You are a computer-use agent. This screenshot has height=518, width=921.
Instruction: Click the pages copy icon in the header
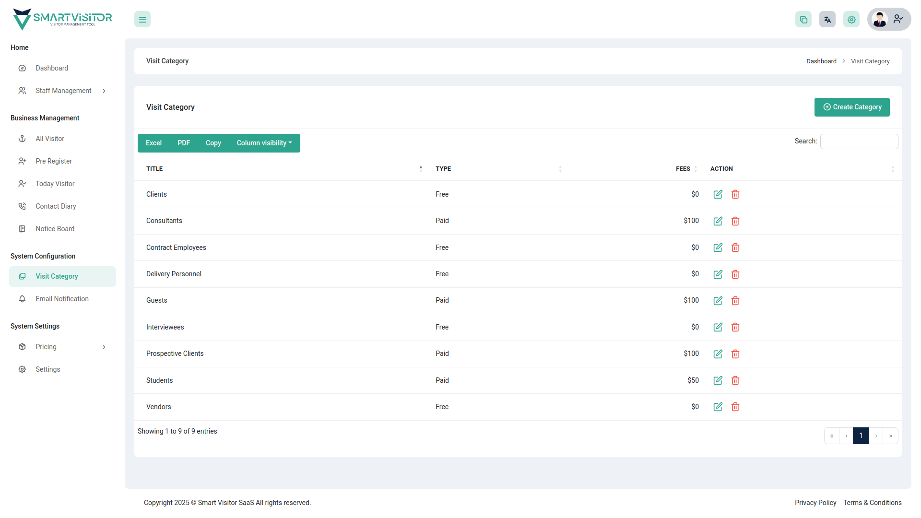[803, 19]
